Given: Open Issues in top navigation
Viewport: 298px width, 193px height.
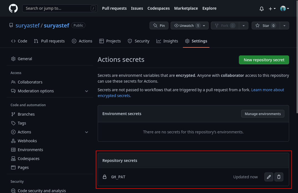Looking at the screenshot, I should point(137,8).
